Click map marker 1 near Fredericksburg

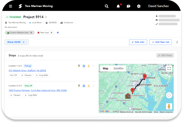132,91
